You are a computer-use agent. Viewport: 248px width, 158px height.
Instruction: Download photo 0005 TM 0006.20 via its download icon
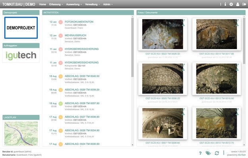pyautogui.click(x=183, y=69)
